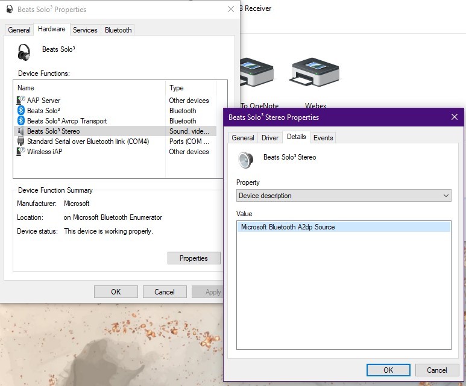
Task: Close the Beats Solo³ Stereo Properties dialog
Action: click(455, 117)
